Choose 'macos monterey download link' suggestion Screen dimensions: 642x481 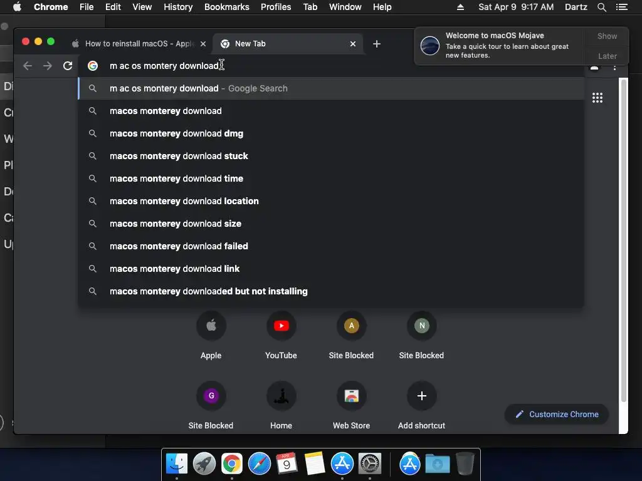(331, 268)
